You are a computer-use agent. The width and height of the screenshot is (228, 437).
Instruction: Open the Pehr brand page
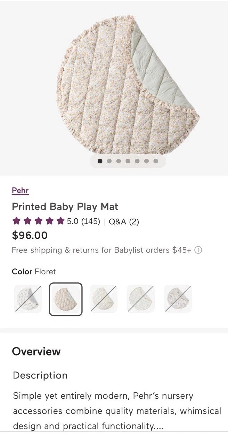coord(20,190)
